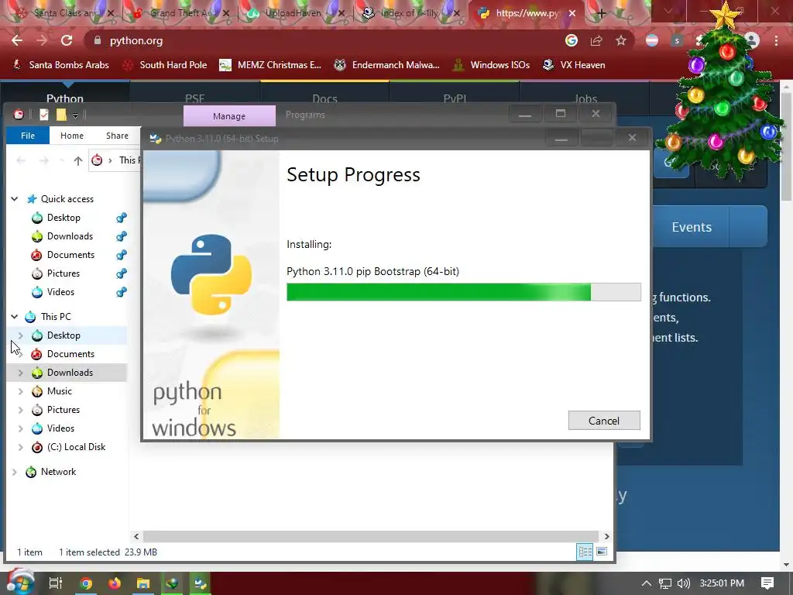Go back in Chrome browser

(17, 40)
